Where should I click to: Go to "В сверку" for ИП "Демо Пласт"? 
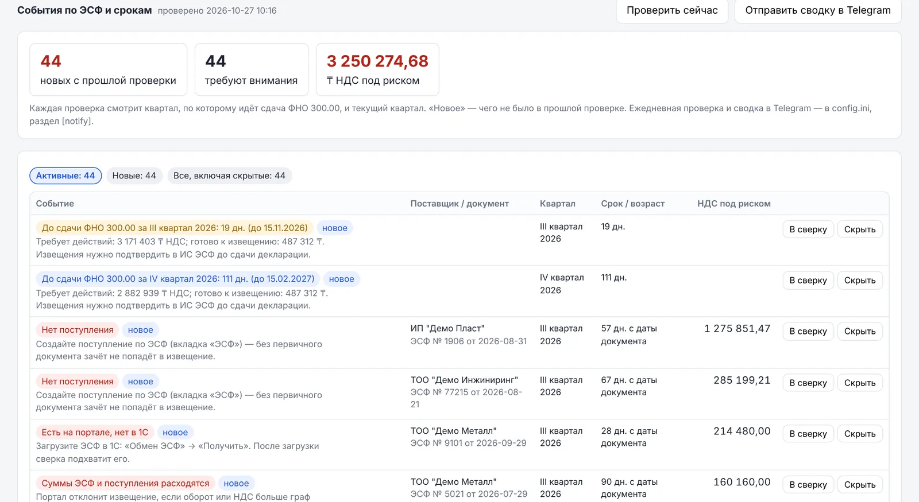808,332
